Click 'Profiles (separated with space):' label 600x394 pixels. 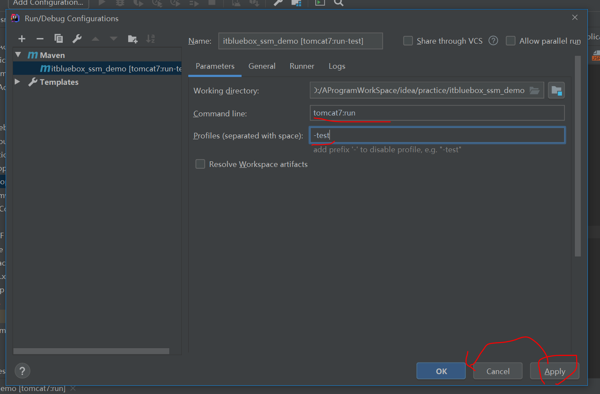(x=248, y=135)
